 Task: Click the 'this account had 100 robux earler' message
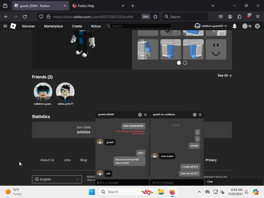[129, 161]
